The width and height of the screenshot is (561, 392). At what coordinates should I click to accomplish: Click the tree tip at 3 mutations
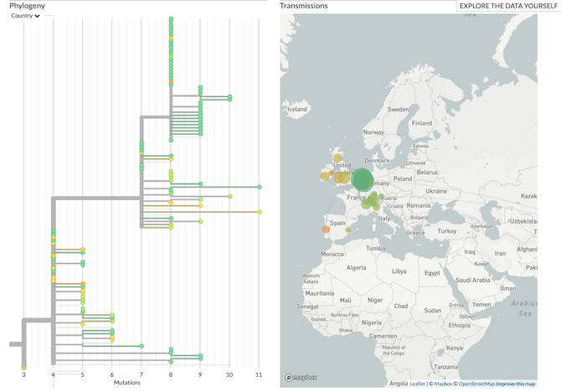point(23,368)
